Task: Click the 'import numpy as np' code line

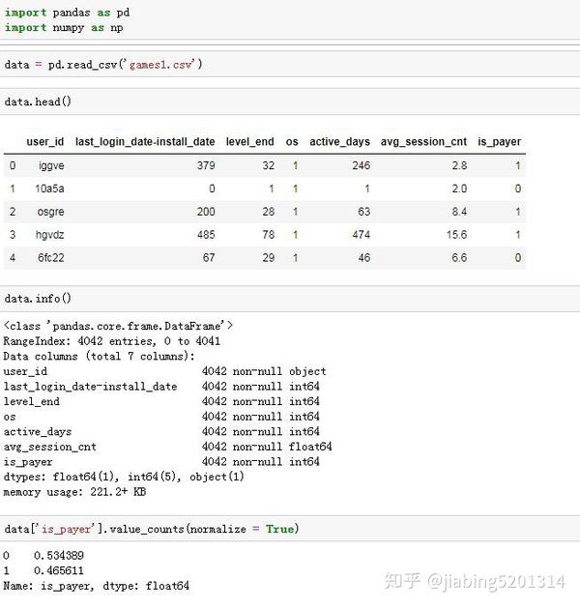Action: [x=64, y=28]
